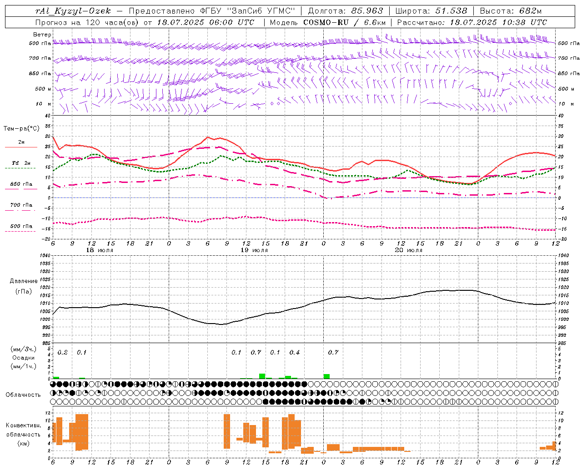Image resolution: width=582 pixels, height=466 pixels.
Task: Click the forecast start 18.07.2025 06:00 UTC
Action: click(x=206, y=22)
